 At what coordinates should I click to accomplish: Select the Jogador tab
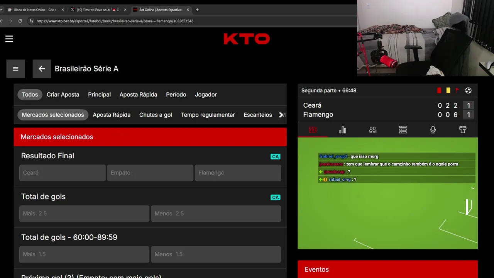(206, 95)
